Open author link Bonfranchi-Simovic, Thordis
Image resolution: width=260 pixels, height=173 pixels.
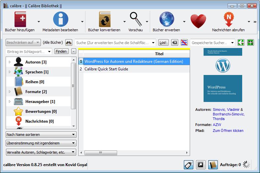pyautogui.click(x=229, y=116)
